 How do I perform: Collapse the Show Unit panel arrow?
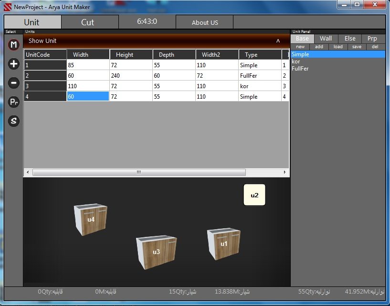coord(278,41)
